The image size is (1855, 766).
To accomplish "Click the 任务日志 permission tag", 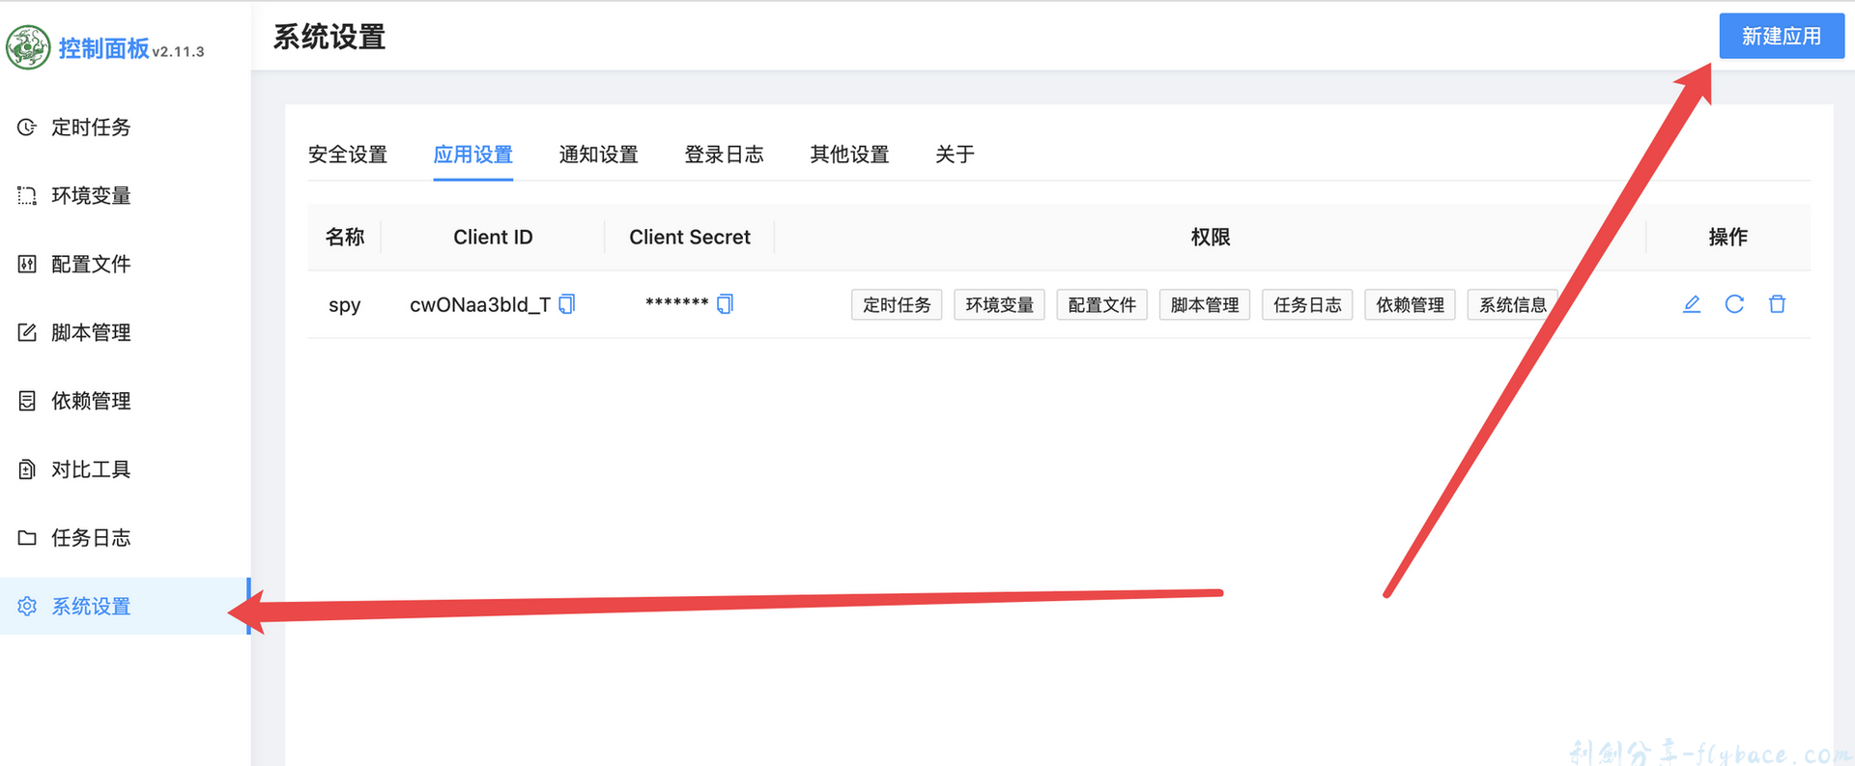I will pos(1307,305).
